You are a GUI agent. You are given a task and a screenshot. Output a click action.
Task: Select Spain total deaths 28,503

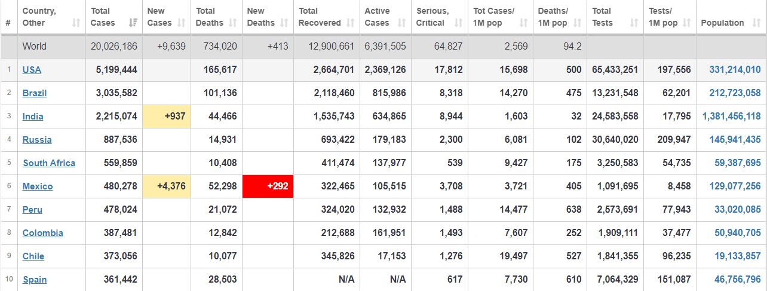pos(223,279)
